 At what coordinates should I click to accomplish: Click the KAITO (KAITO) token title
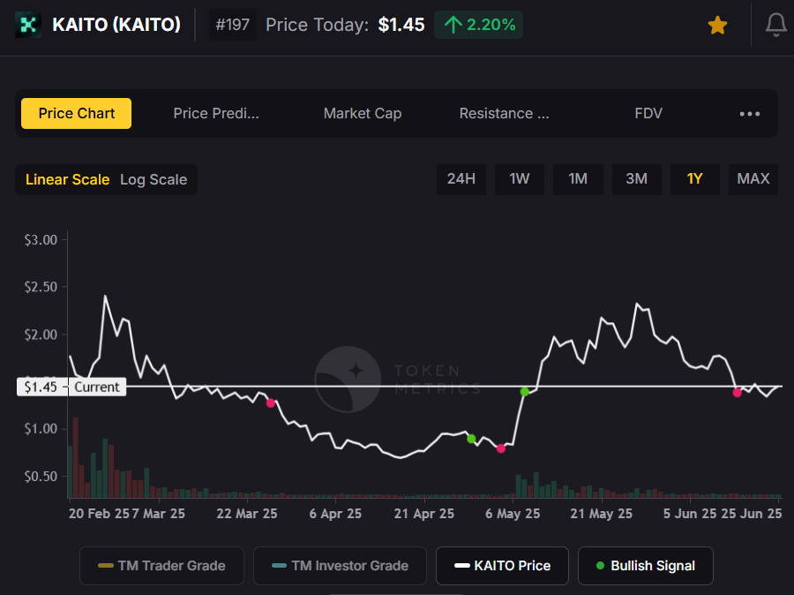(x=116, y=25)
